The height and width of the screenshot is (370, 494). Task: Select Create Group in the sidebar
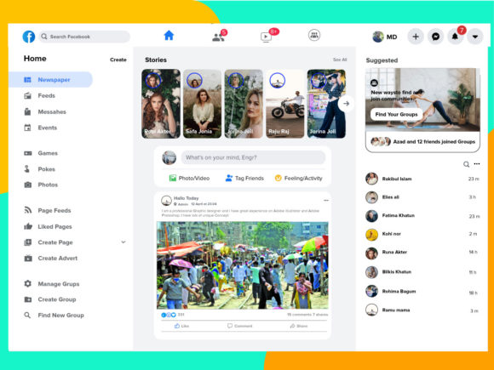(x=50, y=299)
